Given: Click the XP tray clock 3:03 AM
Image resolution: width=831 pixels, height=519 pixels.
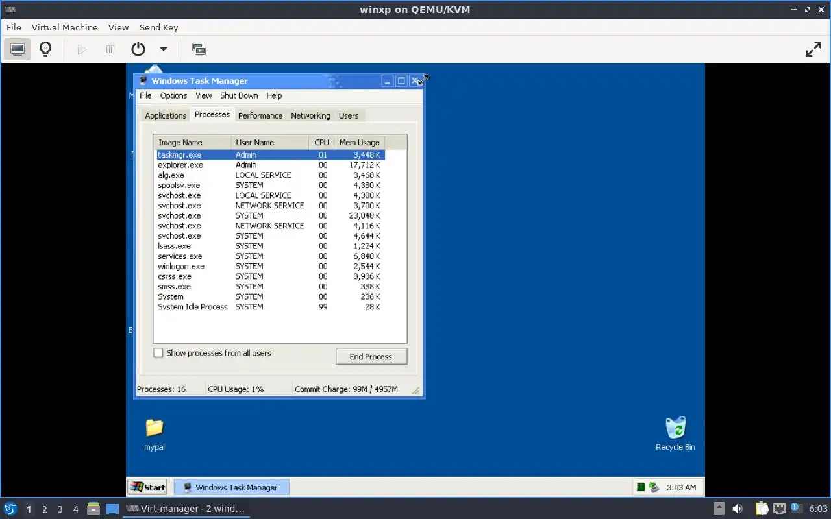Looking at the screenshot, I should pyautogui.click(x=681, y=487).
